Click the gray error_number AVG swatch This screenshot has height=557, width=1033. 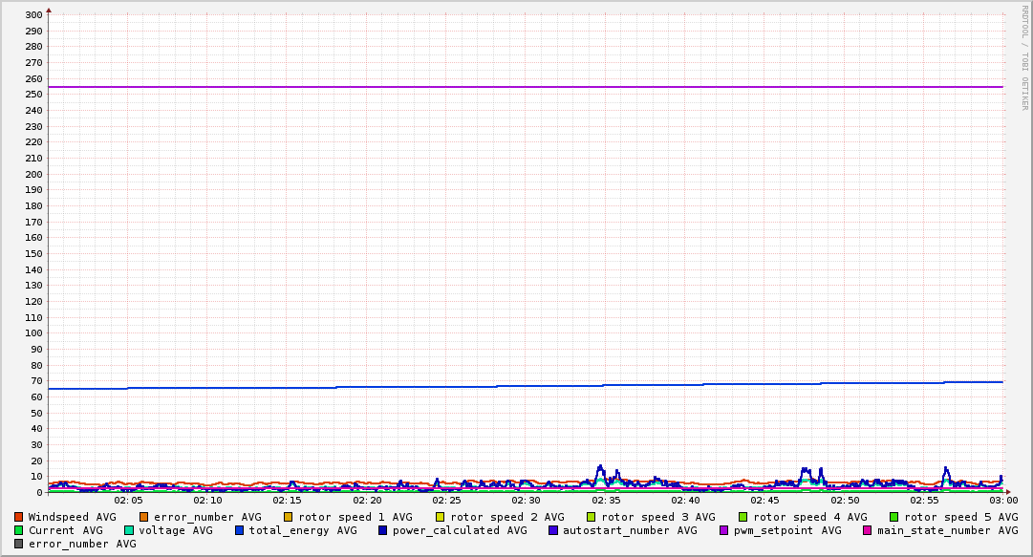[x=18, y=544]
